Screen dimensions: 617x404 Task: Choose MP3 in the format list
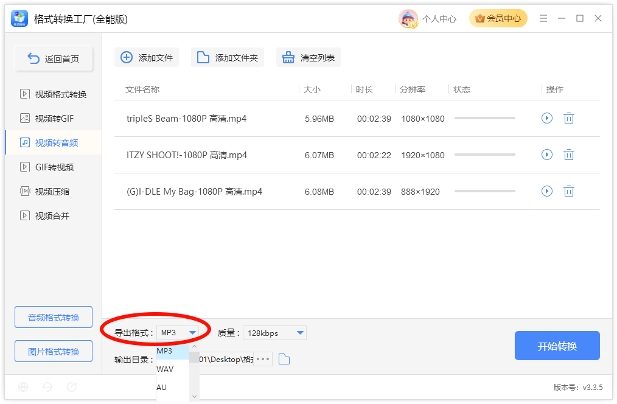173,351
